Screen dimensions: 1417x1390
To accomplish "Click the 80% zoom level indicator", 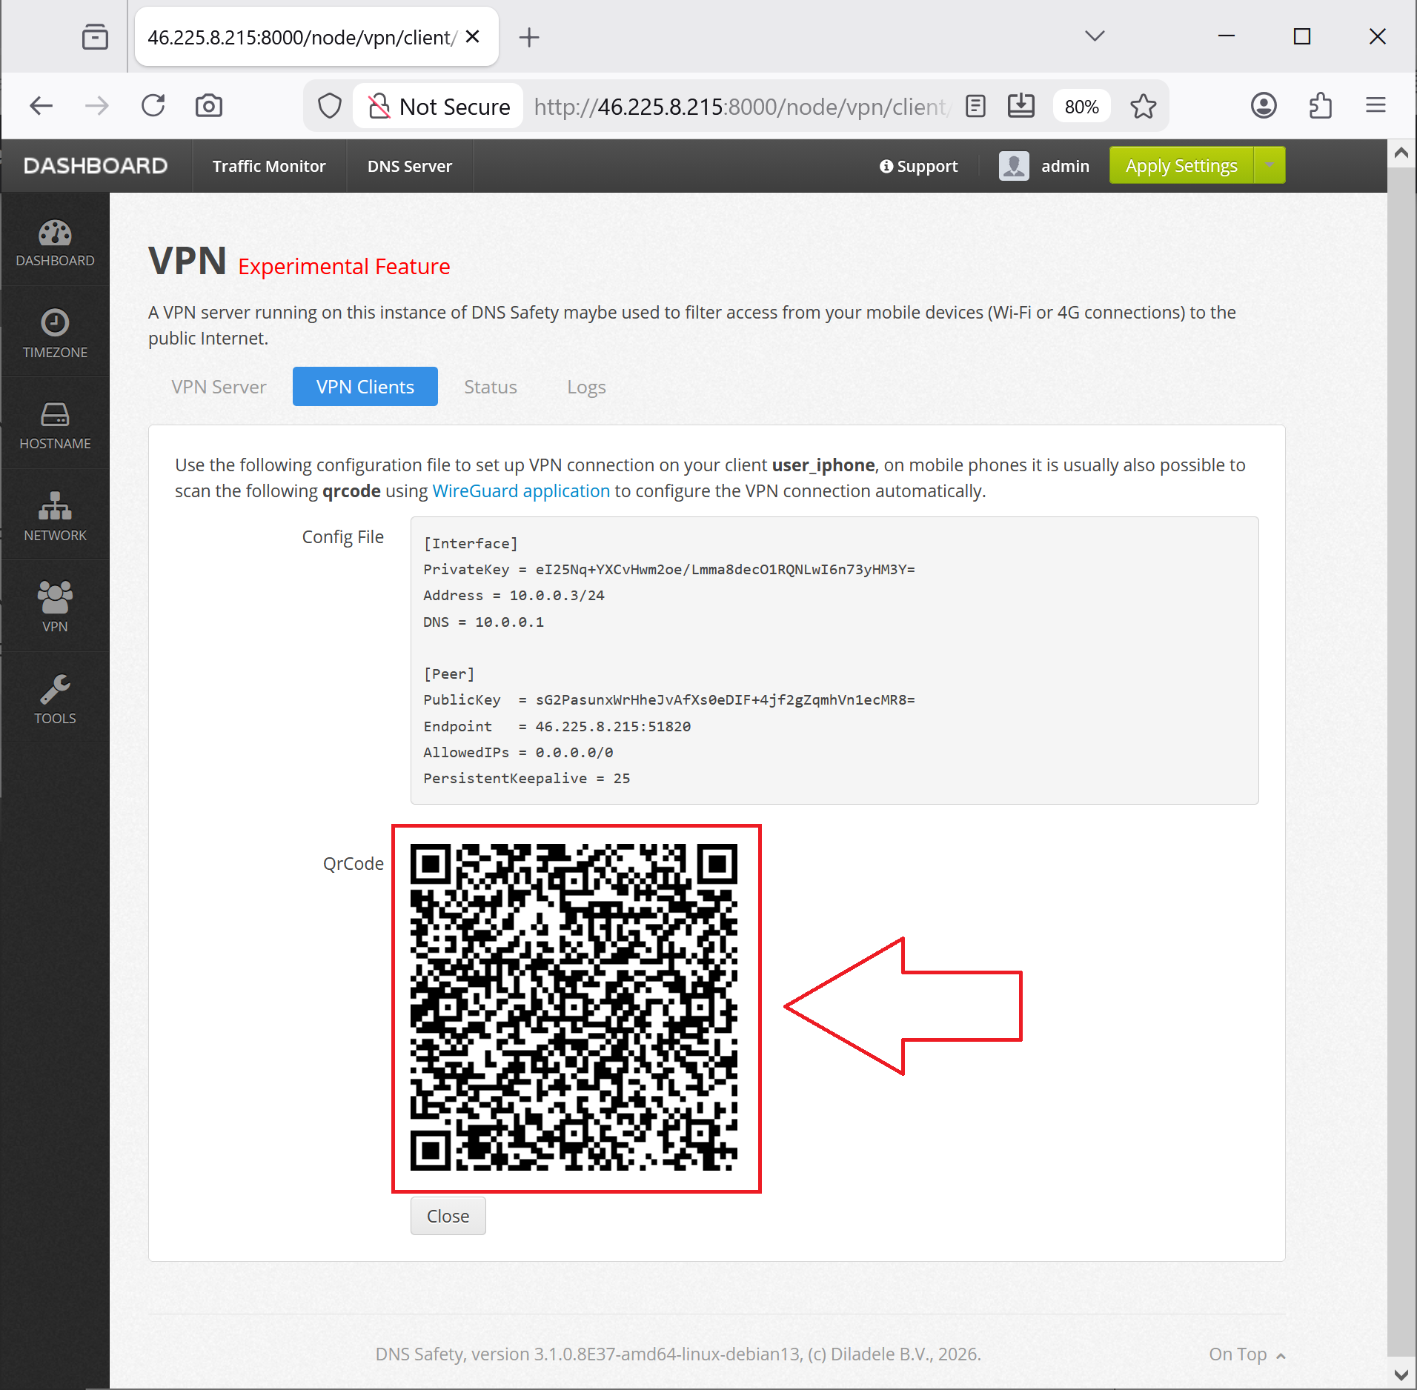I will pos(1081,107).
